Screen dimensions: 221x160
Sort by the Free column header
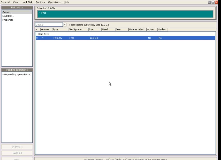(x=122, y=29)
